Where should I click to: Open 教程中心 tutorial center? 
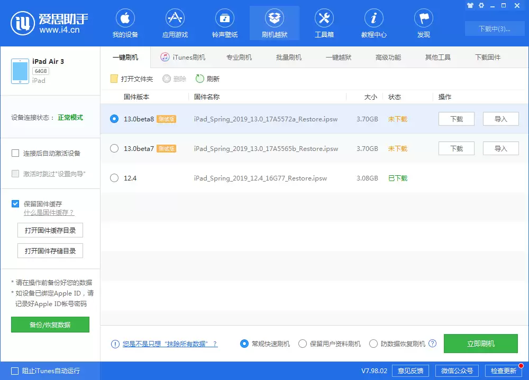point(374,23)
